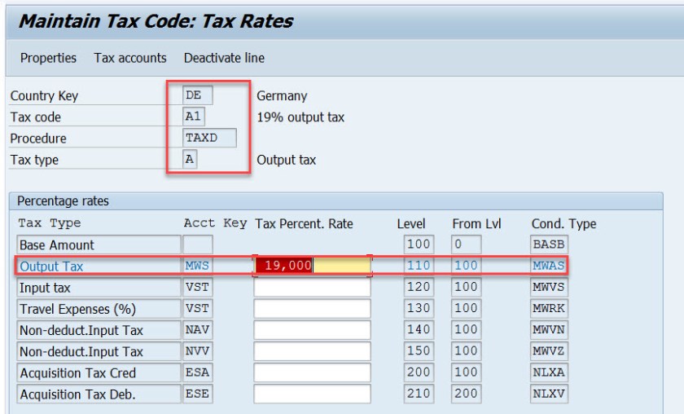Screen dimensions: 684x414
Task: Click From Lvl value 200 in NLXV row
Action: point(467,394)
